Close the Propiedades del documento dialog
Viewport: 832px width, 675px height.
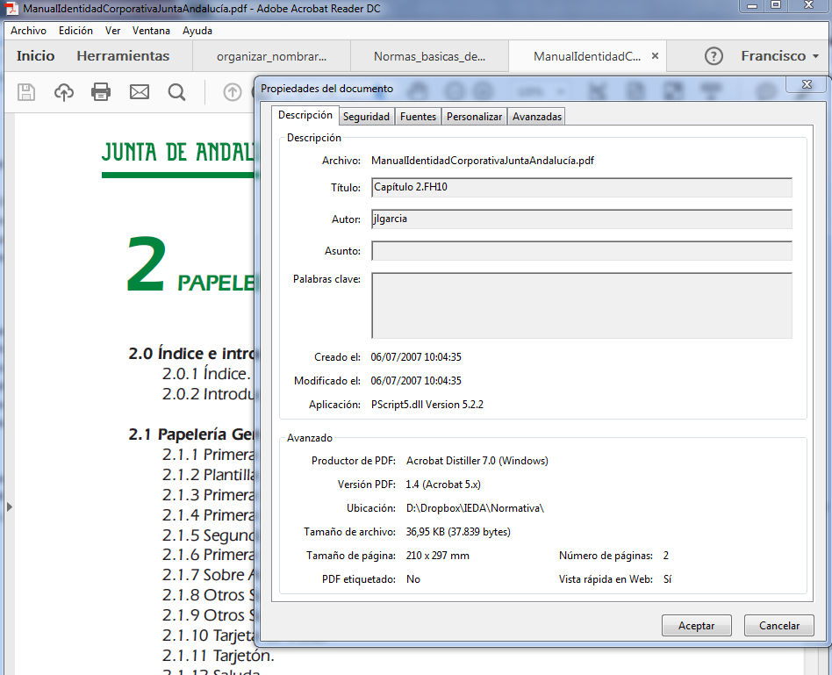[x=807, y=84]
